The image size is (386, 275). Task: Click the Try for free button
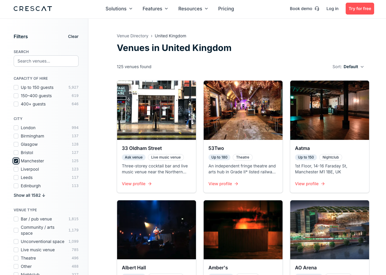[x=360, y=9]
